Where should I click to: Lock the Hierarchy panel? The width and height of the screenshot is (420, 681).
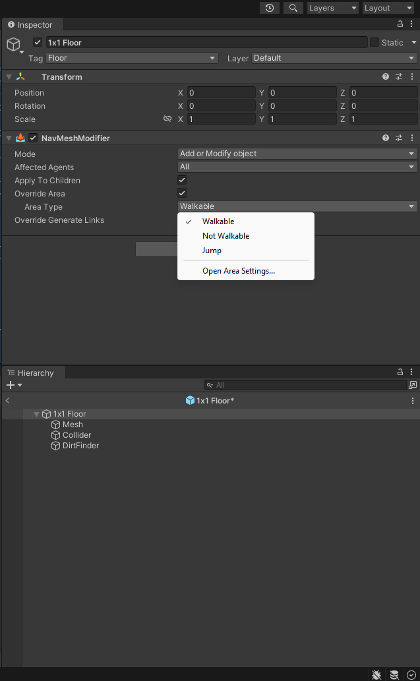[x=400, y=372]
